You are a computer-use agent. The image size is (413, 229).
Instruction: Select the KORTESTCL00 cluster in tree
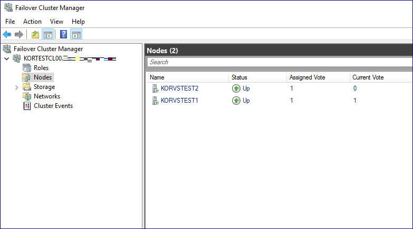pyautogui.click(x=70, y=58)
